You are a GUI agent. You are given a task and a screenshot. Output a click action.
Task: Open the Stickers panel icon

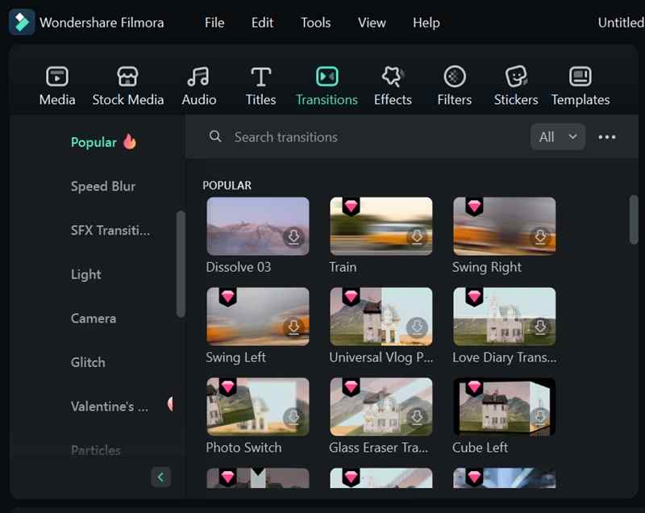[516, 77]
